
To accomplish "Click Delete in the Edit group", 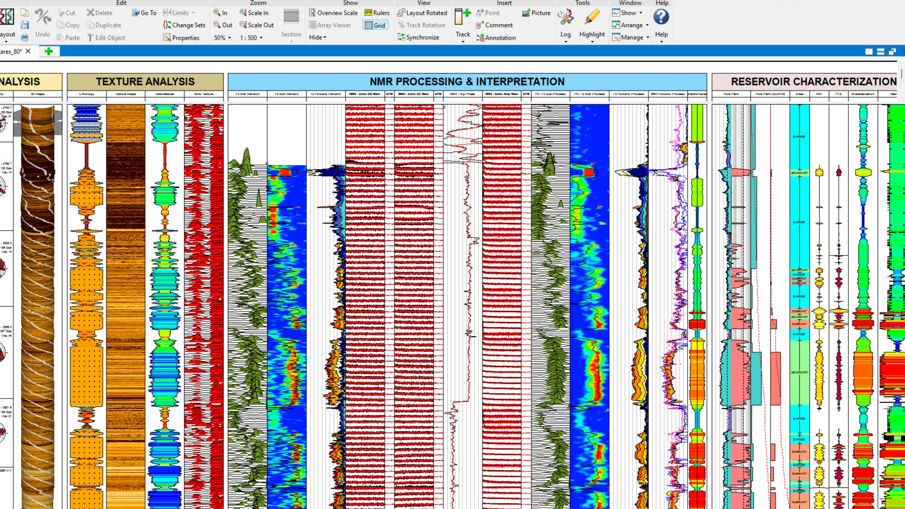I will point(99,13).
